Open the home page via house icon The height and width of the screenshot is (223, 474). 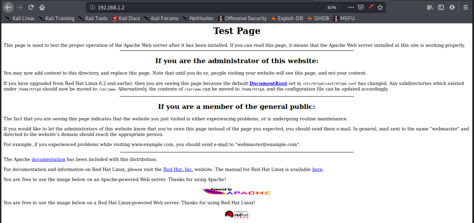(42, 7)
